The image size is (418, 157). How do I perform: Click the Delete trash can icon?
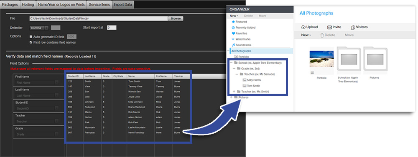point(322,35)
